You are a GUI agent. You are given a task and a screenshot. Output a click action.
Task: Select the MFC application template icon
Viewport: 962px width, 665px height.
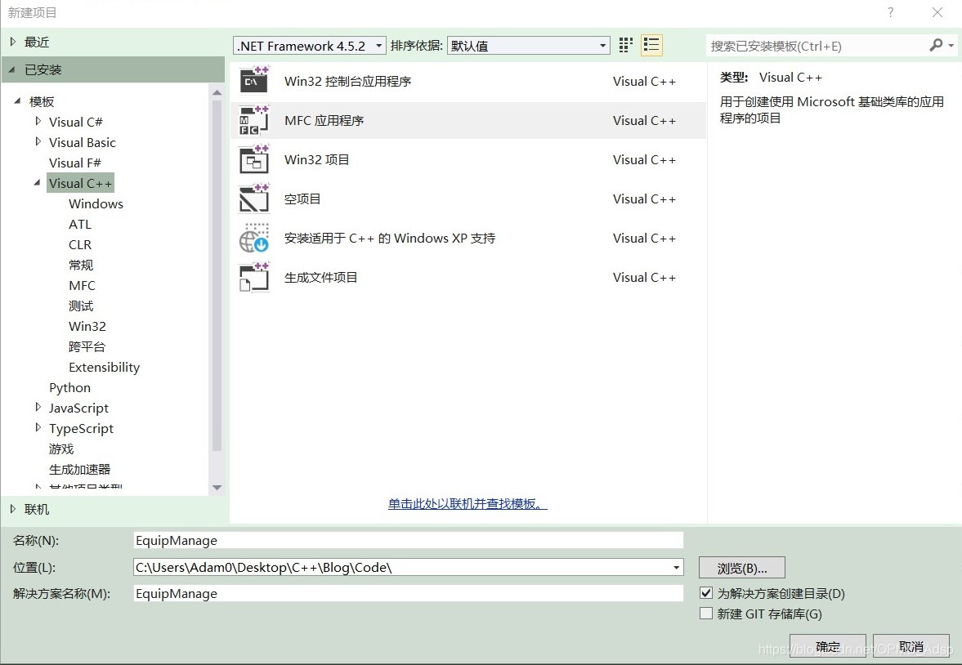(254, 120)
